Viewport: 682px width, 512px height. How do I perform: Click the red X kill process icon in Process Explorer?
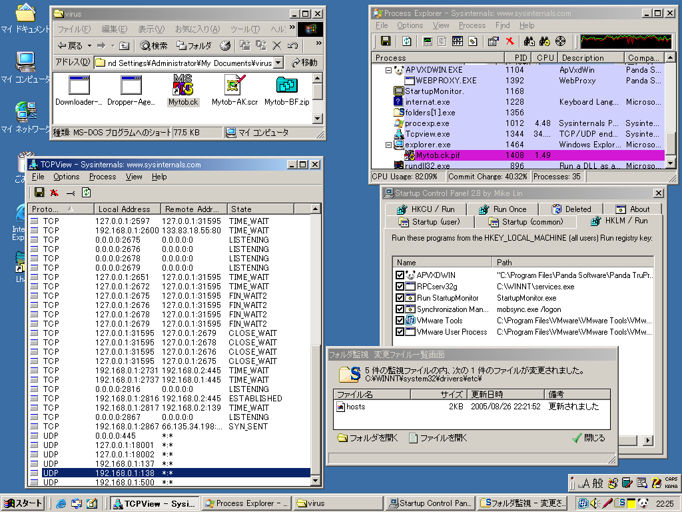coord(510,41)
